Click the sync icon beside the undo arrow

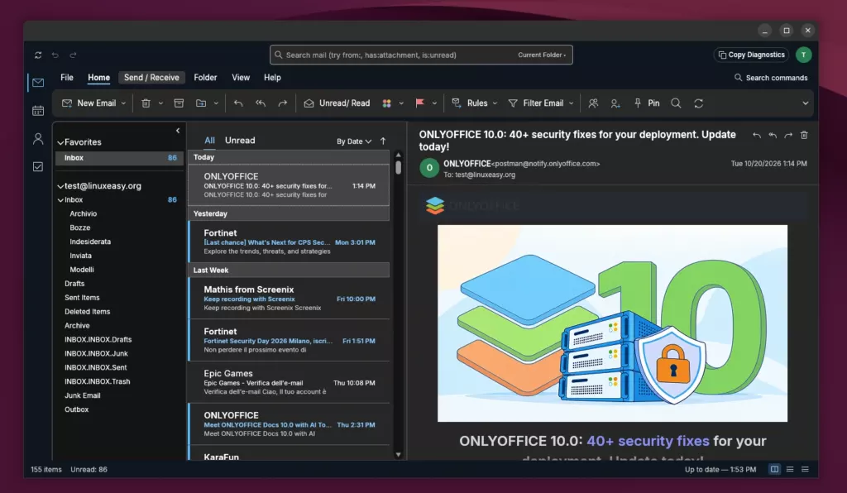38,55
